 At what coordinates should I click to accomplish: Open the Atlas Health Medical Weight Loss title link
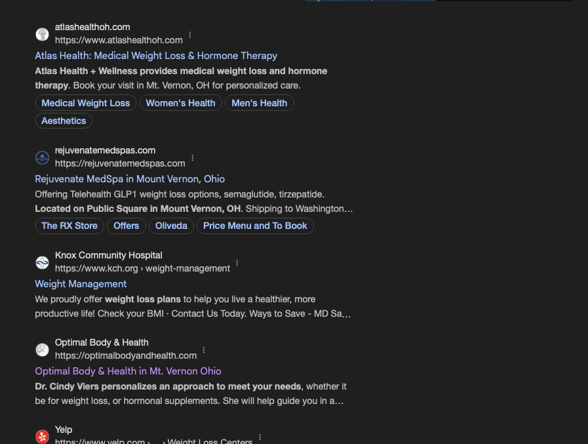click(x=156, y=56)
